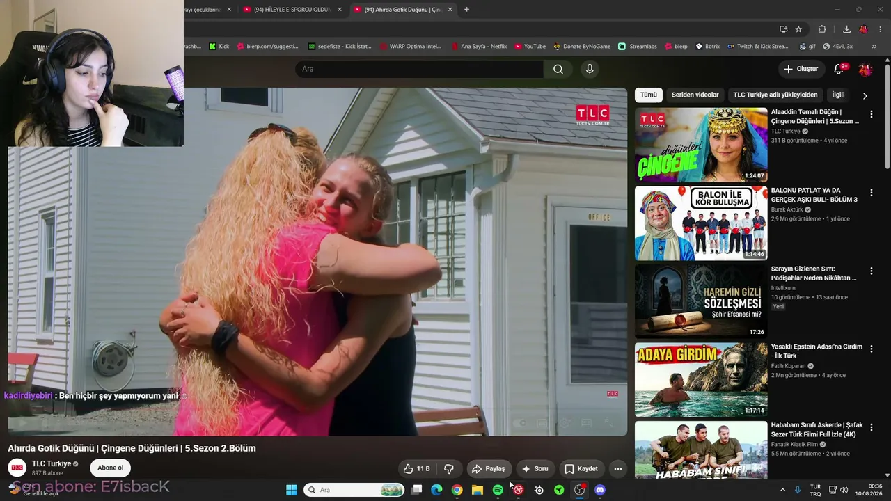This screenshot has width=891, height=501.
Task: Select the İlgili filter chip
Action: tap(838, 95)
